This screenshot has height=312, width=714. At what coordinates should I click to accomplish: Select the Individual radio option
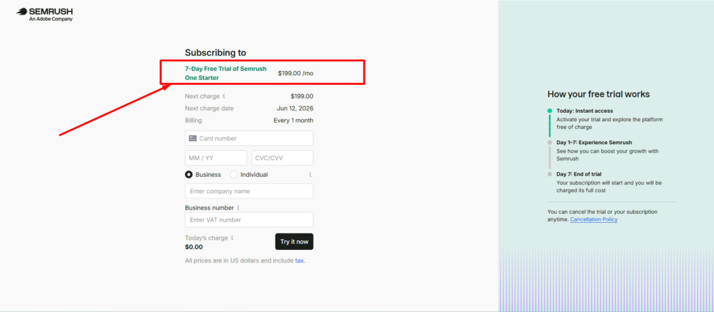coord(234,174)
